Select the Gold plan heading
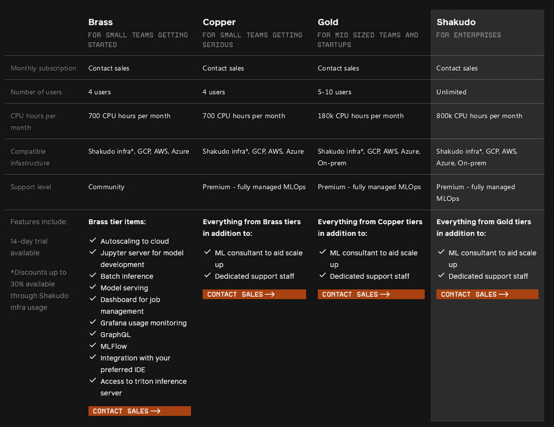The height and width of the screenshot is (427, 554). coord(328,22)
